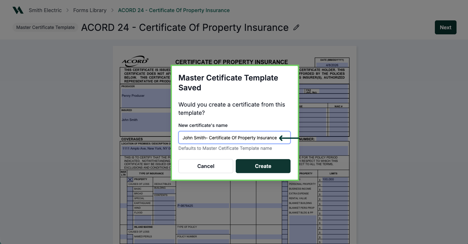This screenshot has height=244, width=468.
Task: Check the BUSINESS INCOME box
Action: [285, 189]
